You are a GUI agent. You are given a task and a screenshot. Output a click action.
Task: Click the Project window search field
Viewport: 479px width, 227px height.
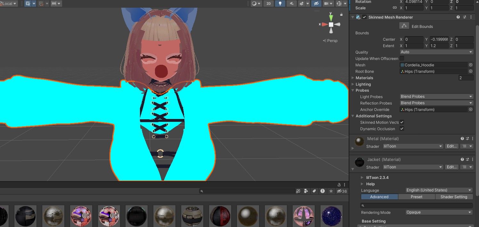tap(247, 191)
